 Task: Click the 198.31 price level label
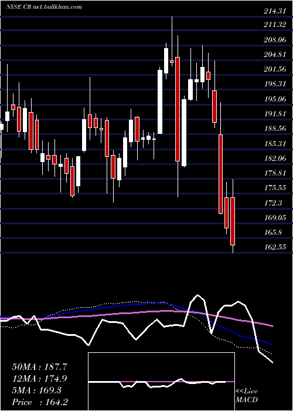click(274, 84)
